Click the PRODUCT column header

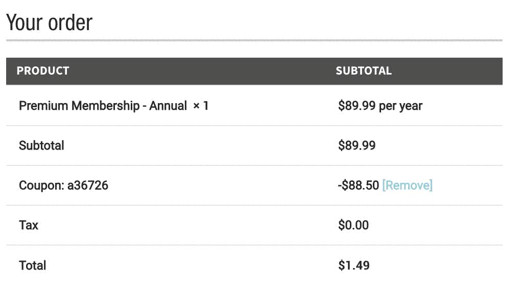[x=43, y=71]
